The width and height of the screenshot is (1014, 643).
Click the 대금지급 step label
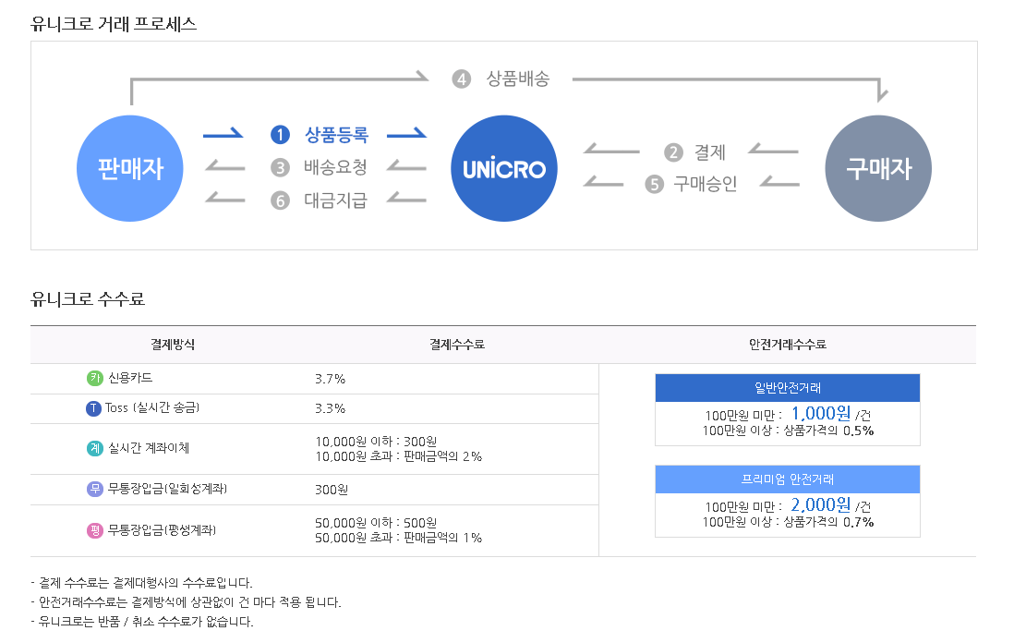tap(335, 200)
